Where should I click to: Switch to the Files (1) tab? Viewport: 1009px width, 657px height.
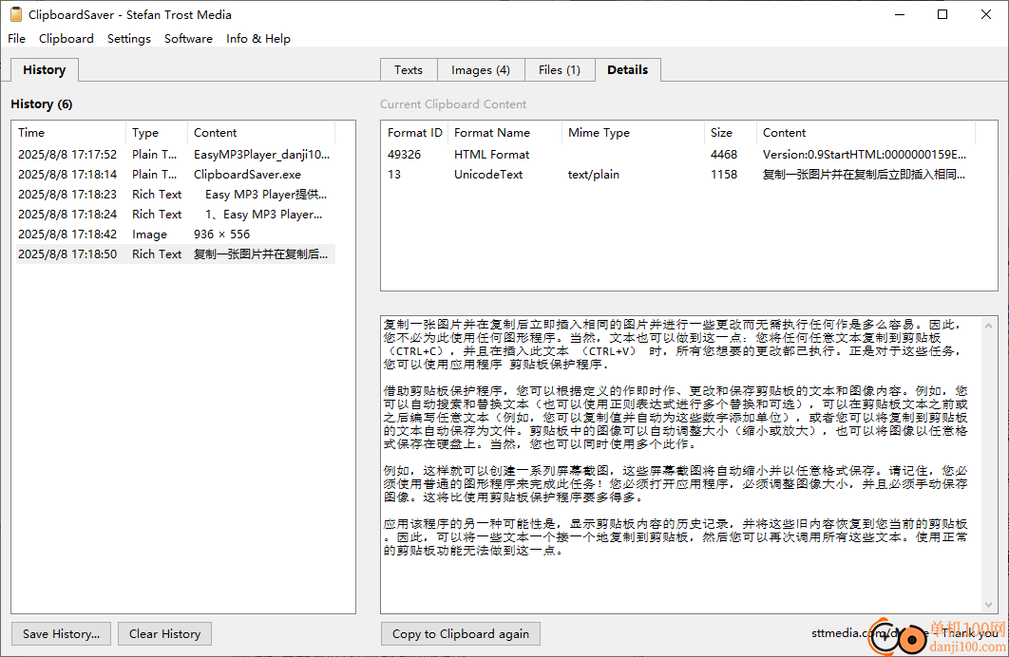click(x=560, y=70)
